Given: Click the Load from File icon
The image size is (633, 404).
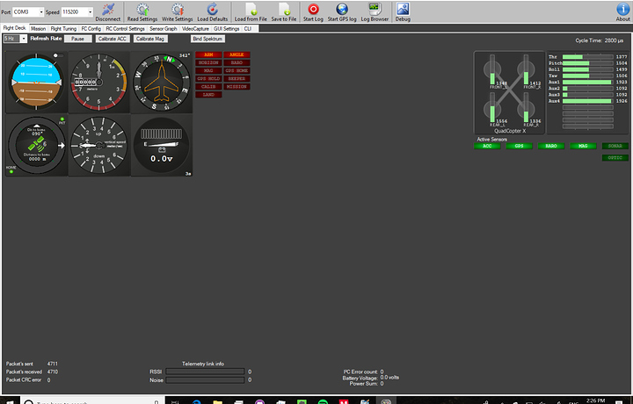Looking at the screenshot, I should tap(251, 9).
